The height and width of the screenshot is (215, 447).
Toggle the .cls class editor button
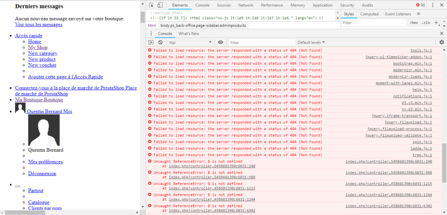(426, 23)
